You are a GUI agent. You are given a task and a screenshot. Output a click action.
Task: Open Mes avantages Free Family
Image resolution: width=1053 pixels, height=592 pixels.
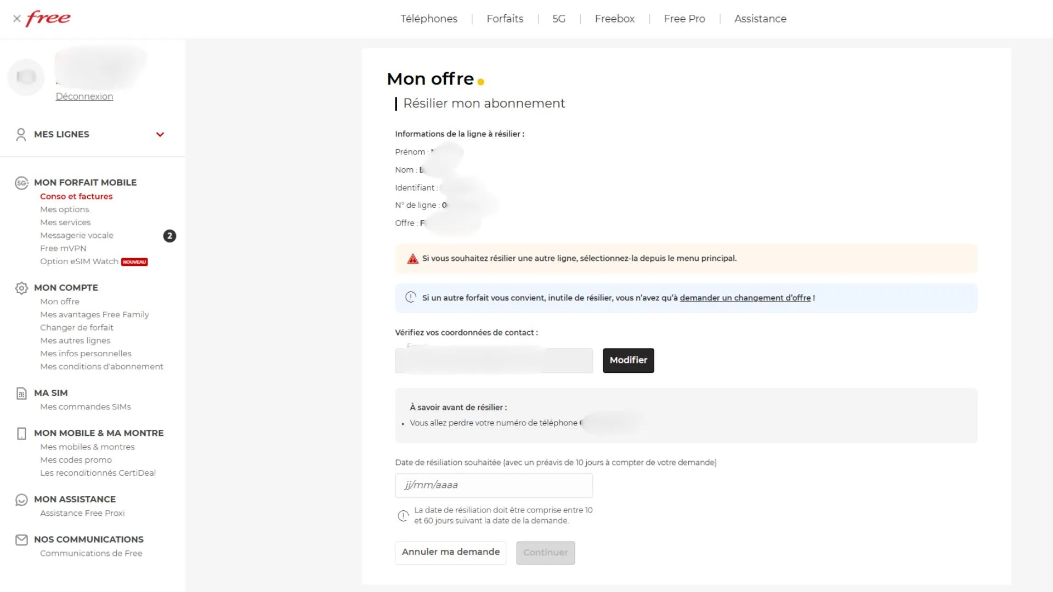point(94,315)
